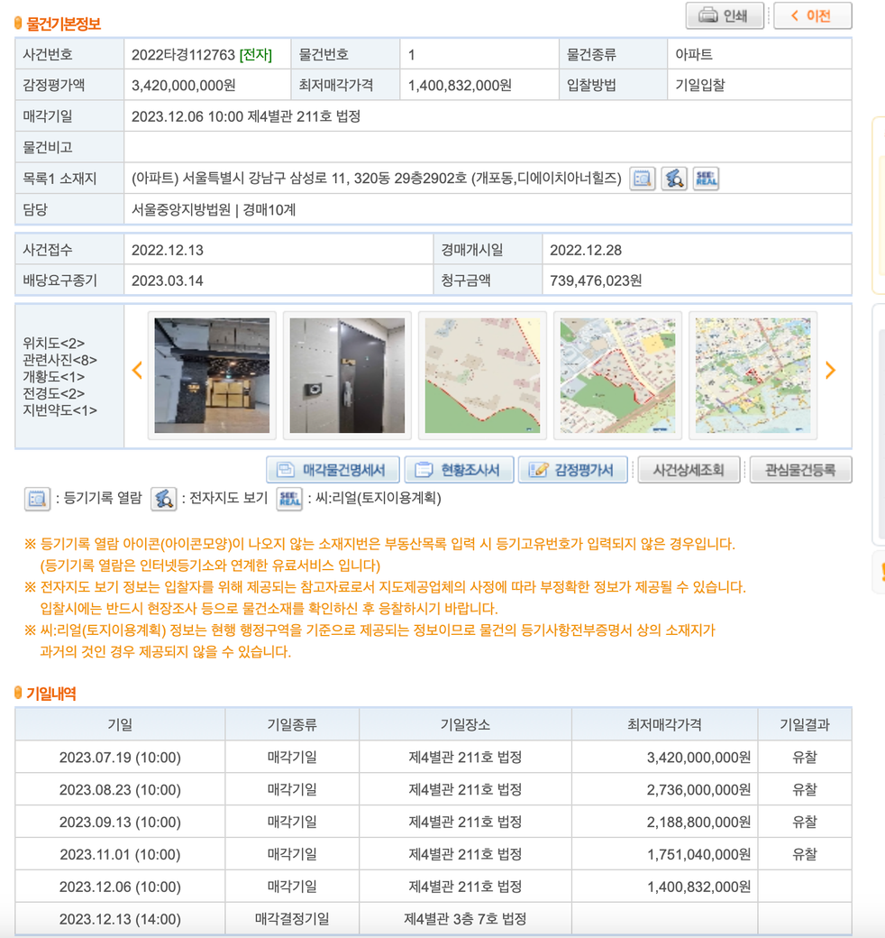Open 감정평가서 appraisal report

(573, 470)
